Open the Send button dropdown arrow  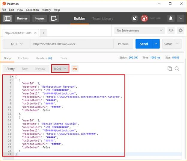(156, 44)
